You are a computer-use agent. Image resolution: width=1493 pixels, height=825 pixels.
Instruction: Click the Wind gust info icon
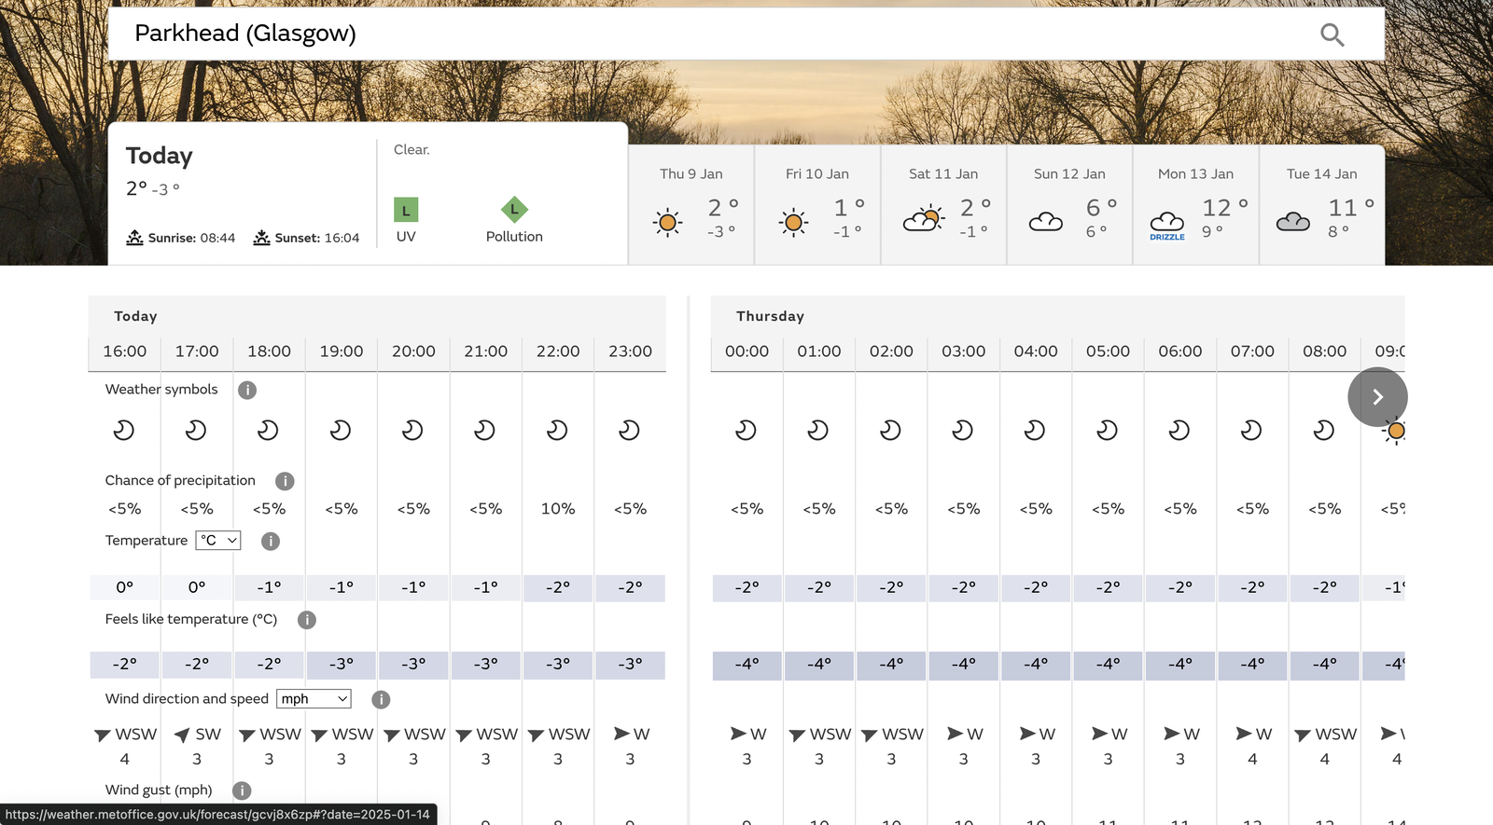click(x=242, y=791)
